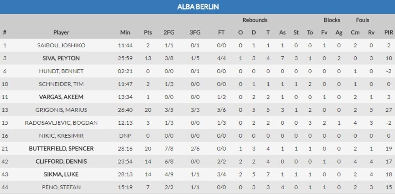Click the ALBA BERLIN team header
Viewport: 395px width, 194px height.
(x=197, y=7)
